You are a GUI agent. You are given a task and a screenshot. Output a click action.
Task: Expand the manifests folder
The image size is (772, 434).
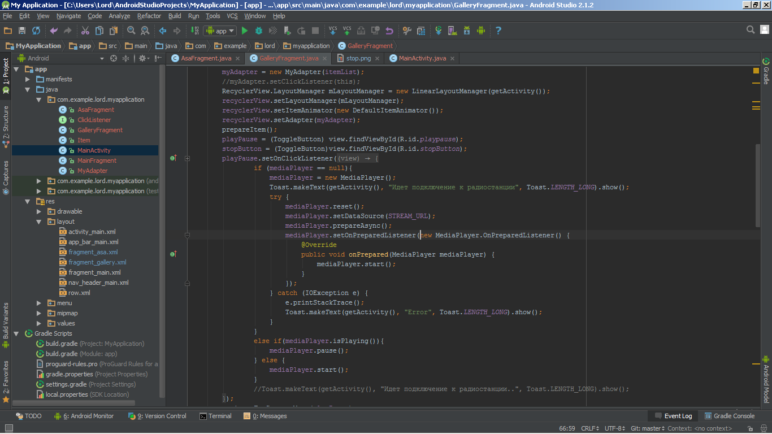27,79
